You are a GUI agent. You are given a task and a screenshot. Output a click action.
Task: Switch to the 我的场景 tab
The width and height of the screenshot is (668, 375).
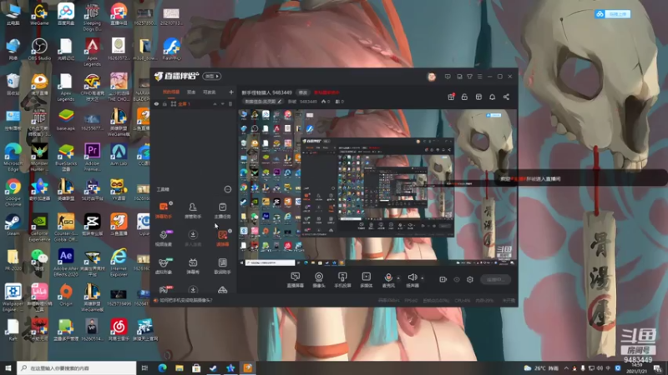click(171, 92)
